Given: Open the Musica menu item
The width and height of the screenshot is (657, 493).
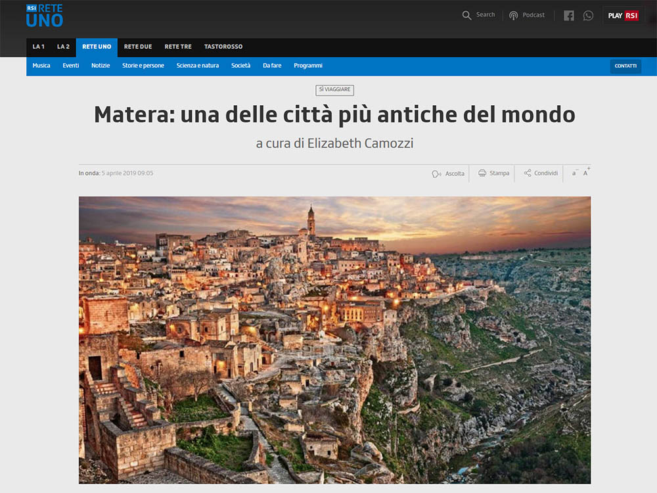Looking at the screenshot, I should (x=41, y=66).
